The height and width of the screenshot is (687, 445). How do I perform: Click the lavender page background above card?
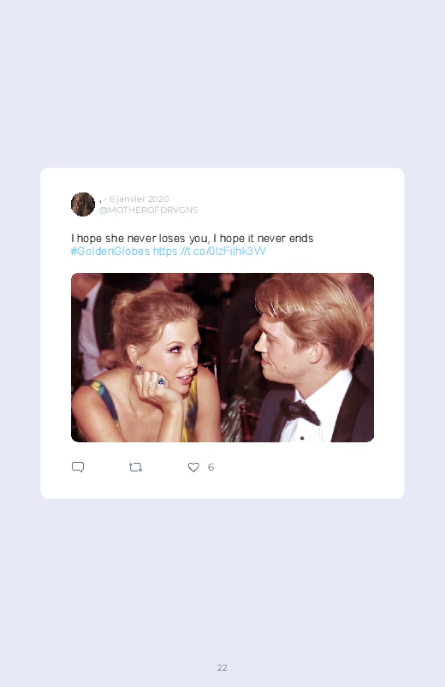click(222, 83)
